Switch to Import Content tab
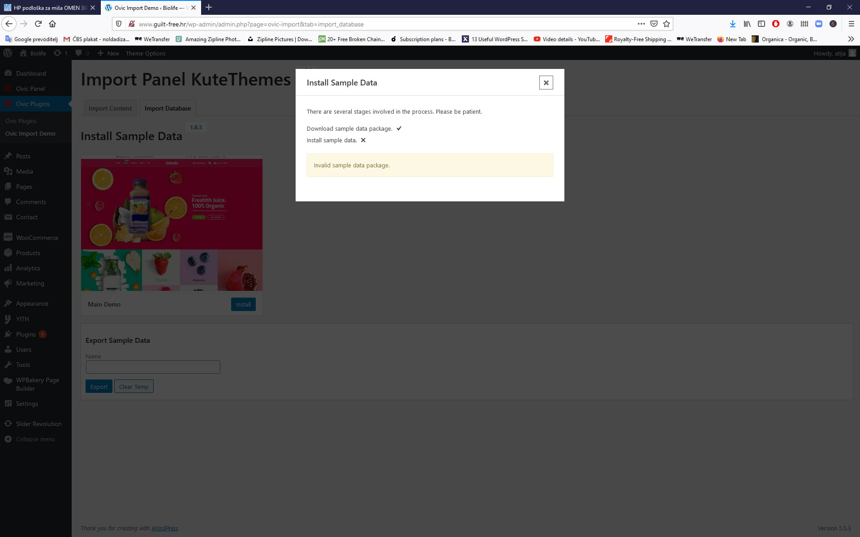The image size is (860, 537). 110,108
